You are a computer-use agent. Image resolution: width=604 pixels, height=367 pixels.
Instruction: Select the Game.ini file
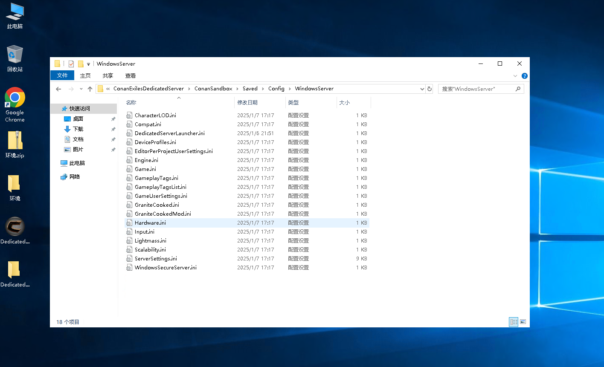145,169
